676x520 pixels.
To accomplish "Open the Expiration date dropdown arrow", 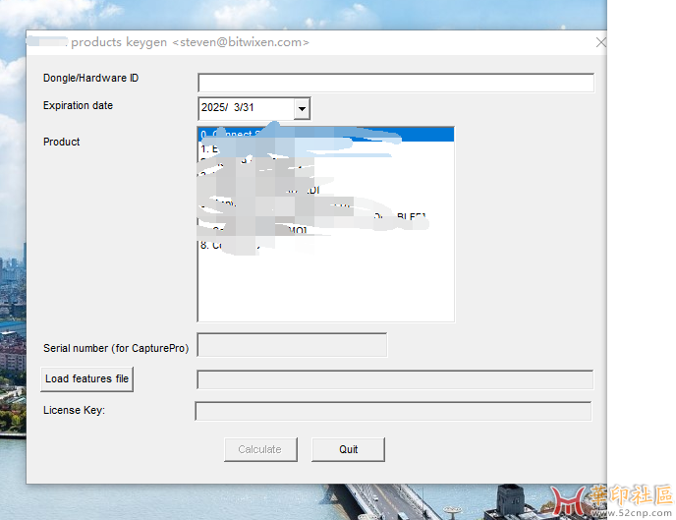I will (x=303, y=109).
